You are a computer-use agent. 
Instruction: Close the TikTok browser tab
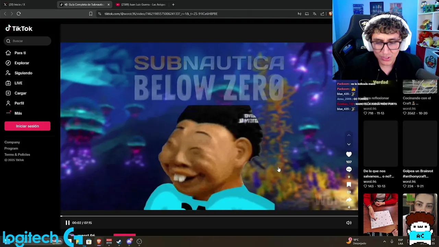tap(109, 4)
